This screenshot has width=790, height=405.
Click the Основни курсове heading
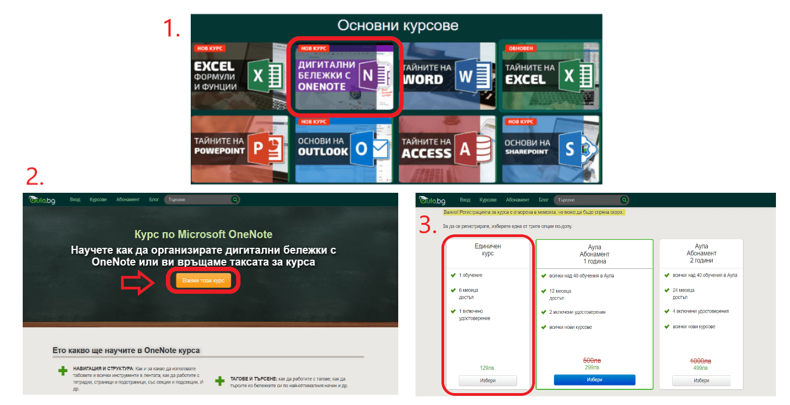398,25
